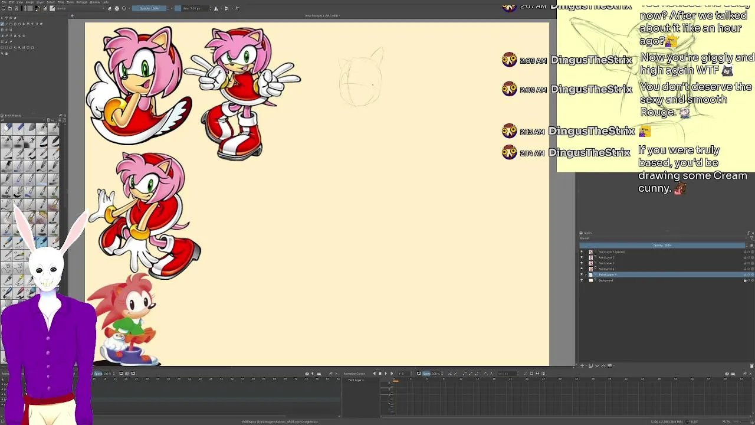The height and width of the screenshot is (425, 755).
Task: Activate the wrap-around mode icon
Action: 237,8
